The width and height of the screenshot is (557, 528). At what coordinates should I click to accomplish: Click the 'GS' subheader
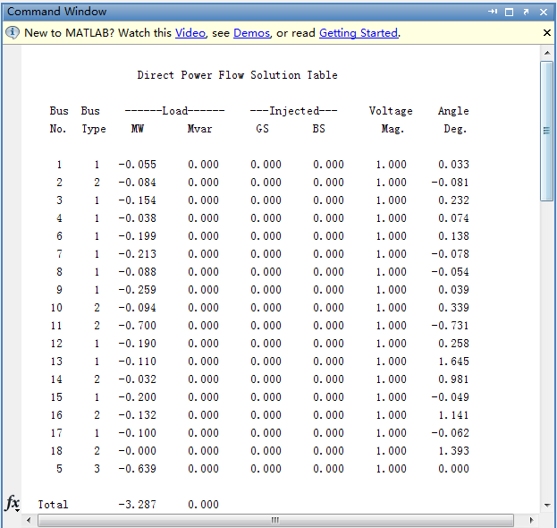(263, 129)
